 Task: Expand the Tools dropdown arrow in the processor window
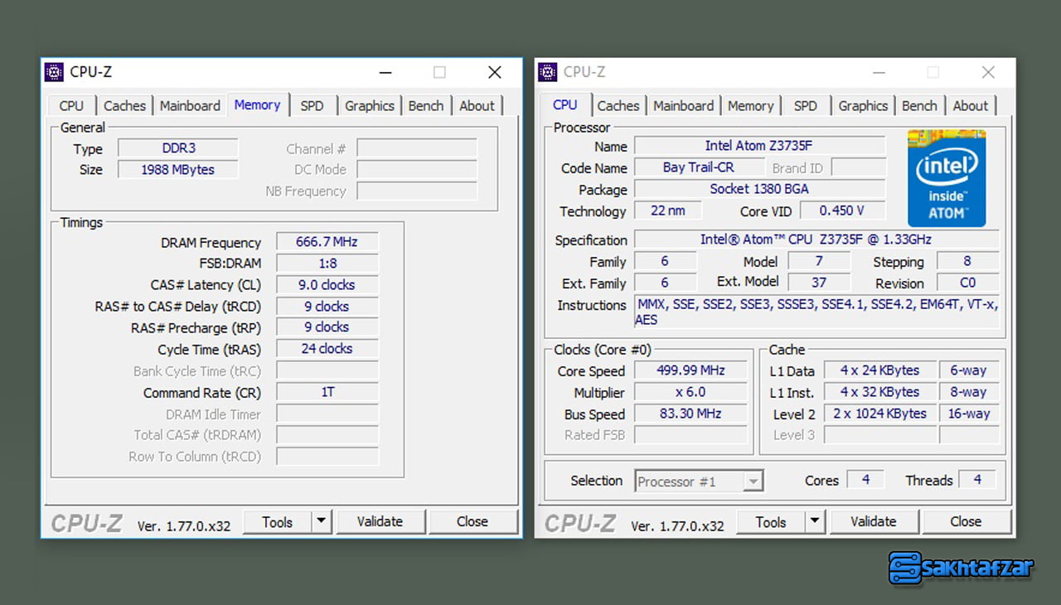815,522
